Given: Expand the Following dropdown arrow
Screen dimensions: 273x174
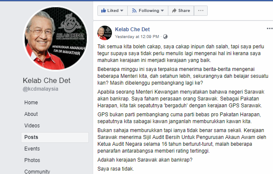Looking at the screenshot, I should [162, 11].
